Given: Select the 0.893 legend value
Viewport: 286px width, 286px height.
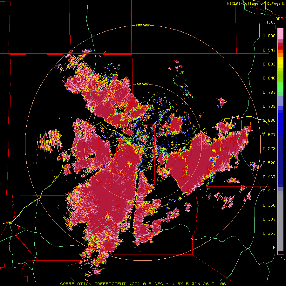Looking at the screenshot, I should 269,64.
